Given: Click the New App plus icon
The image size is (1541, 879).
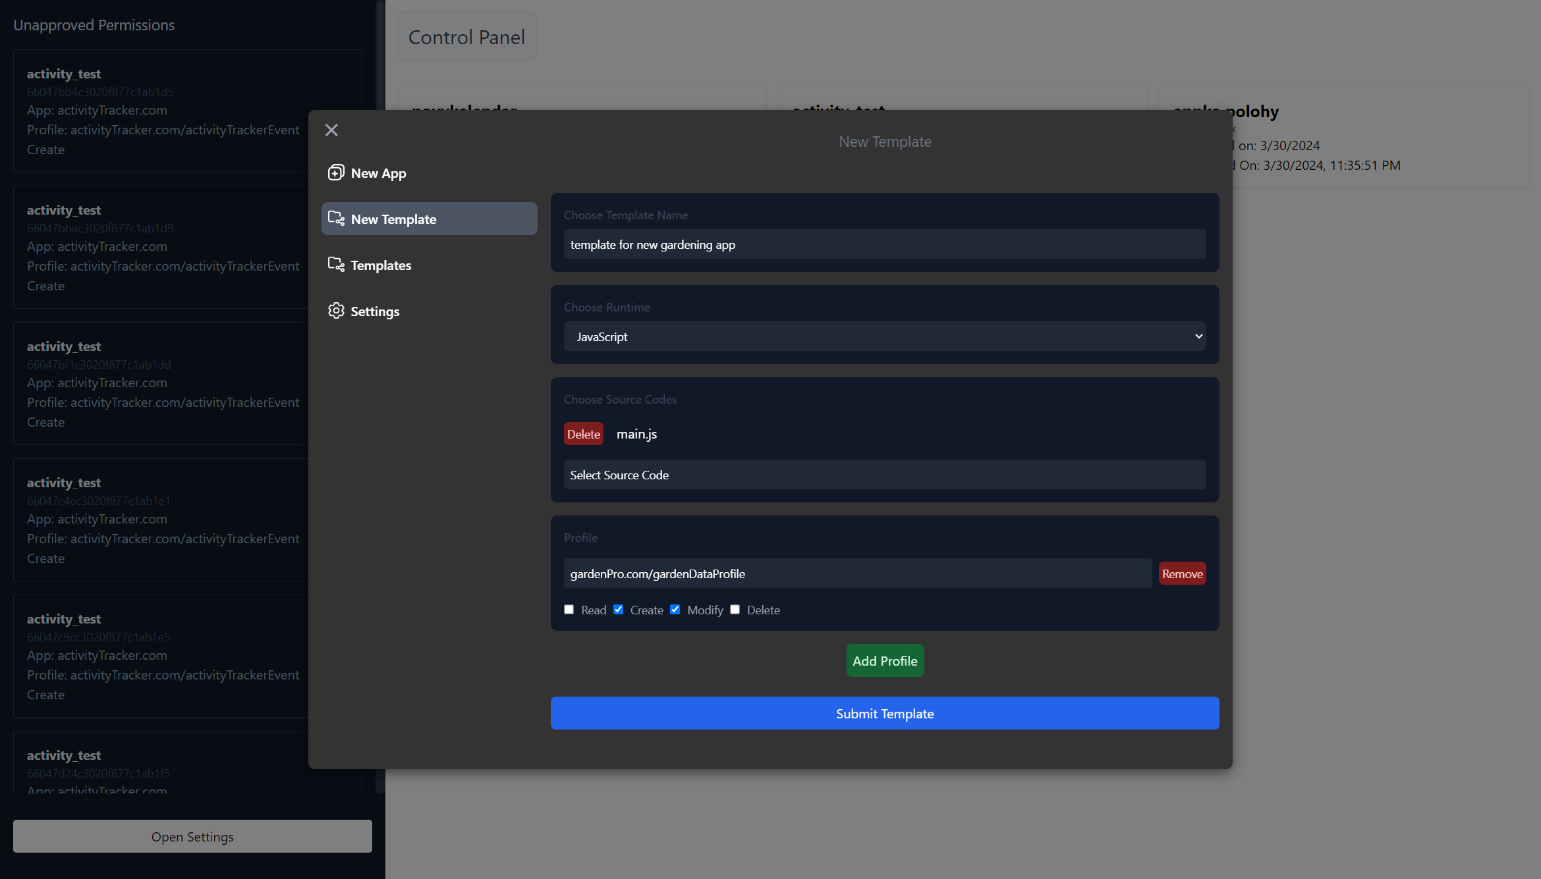Looking at the screenshot, I should [x=336, y=173].
